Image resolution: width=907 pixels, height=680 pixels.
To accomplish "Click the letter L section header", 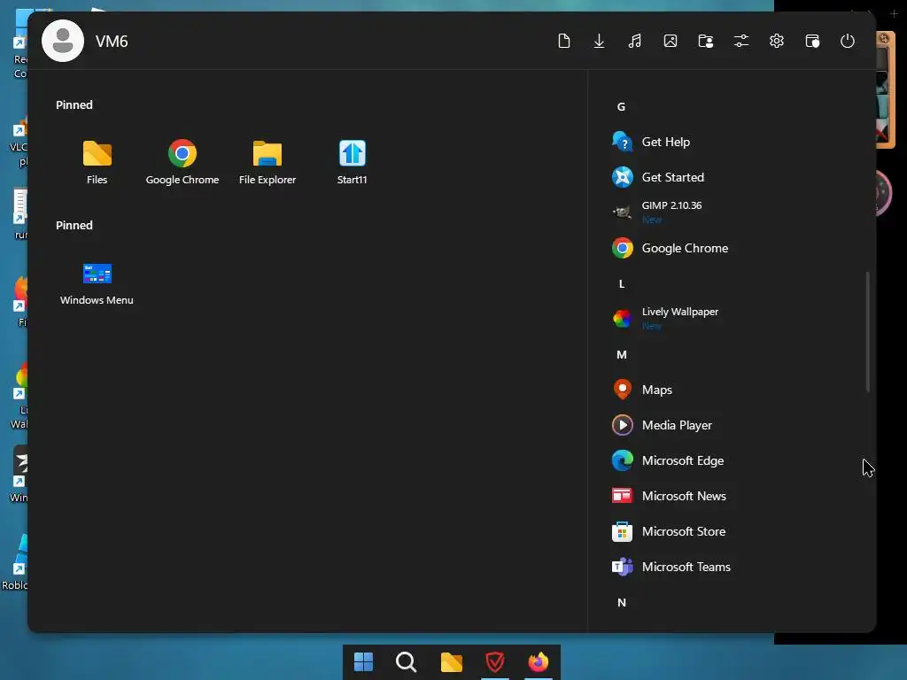I will click(x=621, y=283).
